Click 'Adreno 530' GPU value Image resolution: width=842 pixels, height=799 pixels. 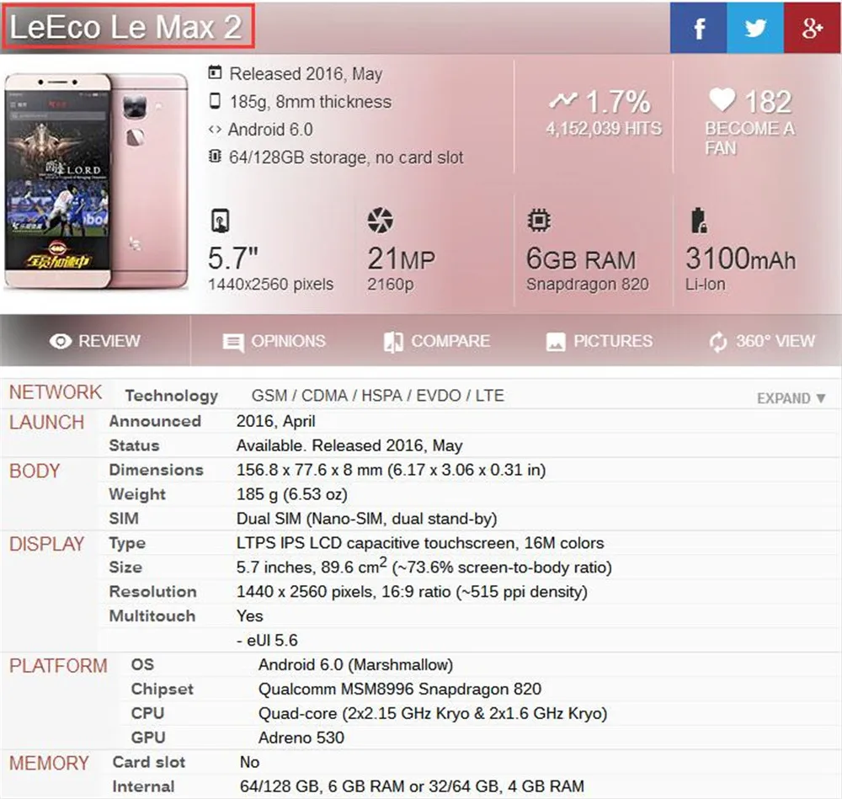(x=301, y=738)
